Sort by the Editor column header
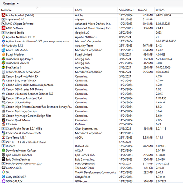The width and height of the screenshot is (183, 183). tap(96, 10)
